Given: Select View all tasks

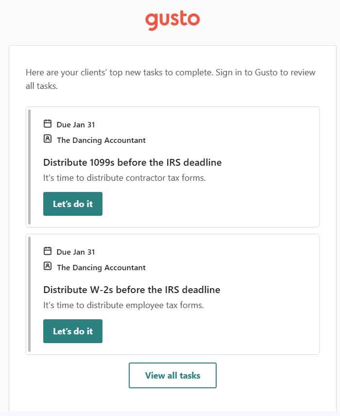Looking at the screenshot, I should [172, 375].
